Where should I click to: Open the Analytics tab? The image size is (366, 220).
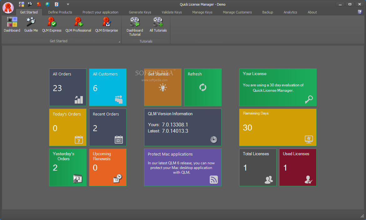pos(290,12)
